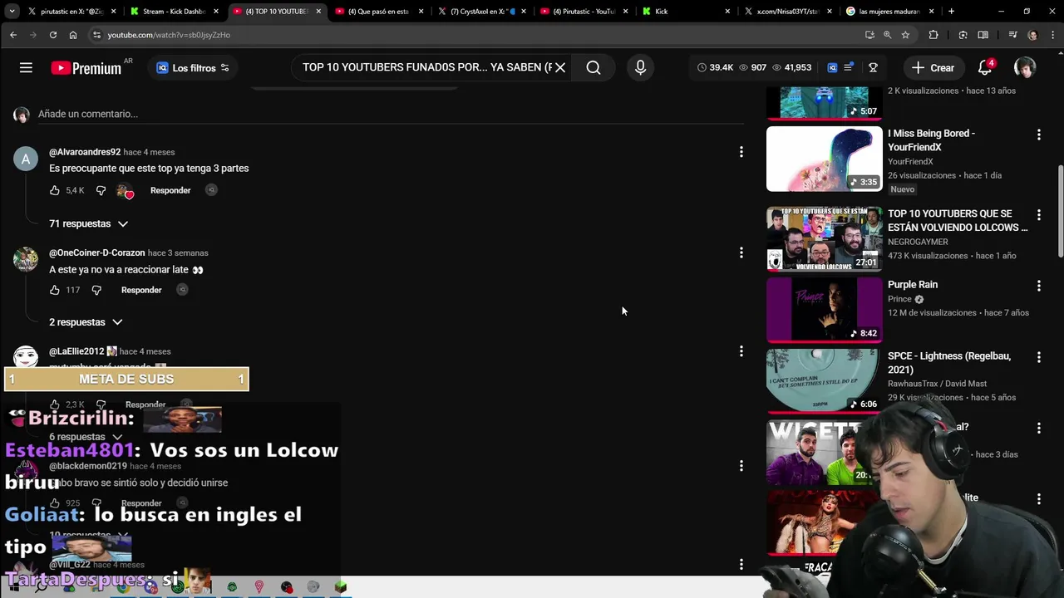Open the YouTube hamburger guide menu
The image size is (1064, 598).
(26, 68)
